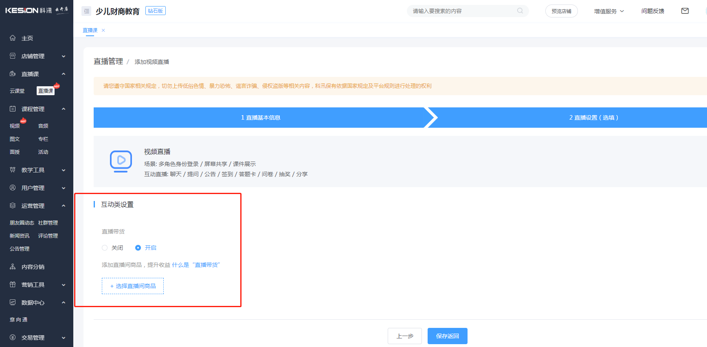Collapse the 课程管理 section

coord(64,109)
